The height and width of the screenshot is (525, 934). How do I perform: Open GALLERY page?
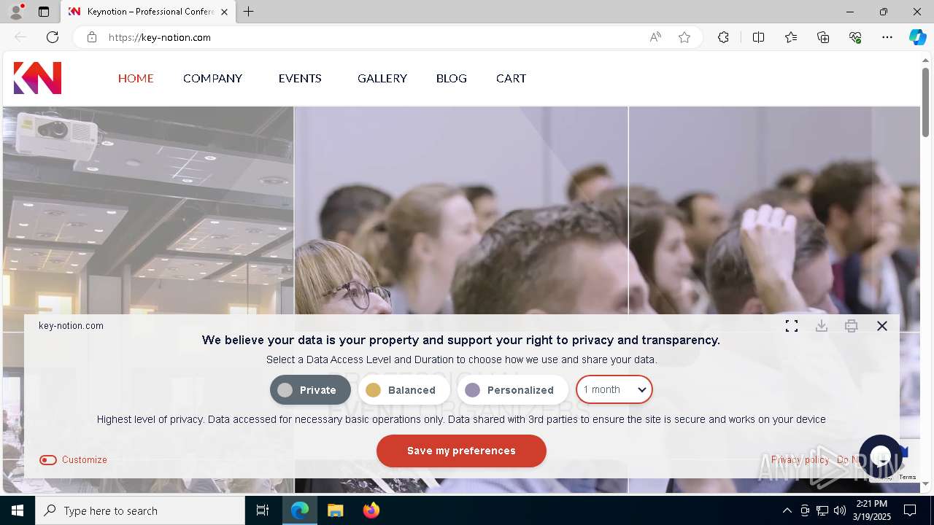click(x=382, y=78)
